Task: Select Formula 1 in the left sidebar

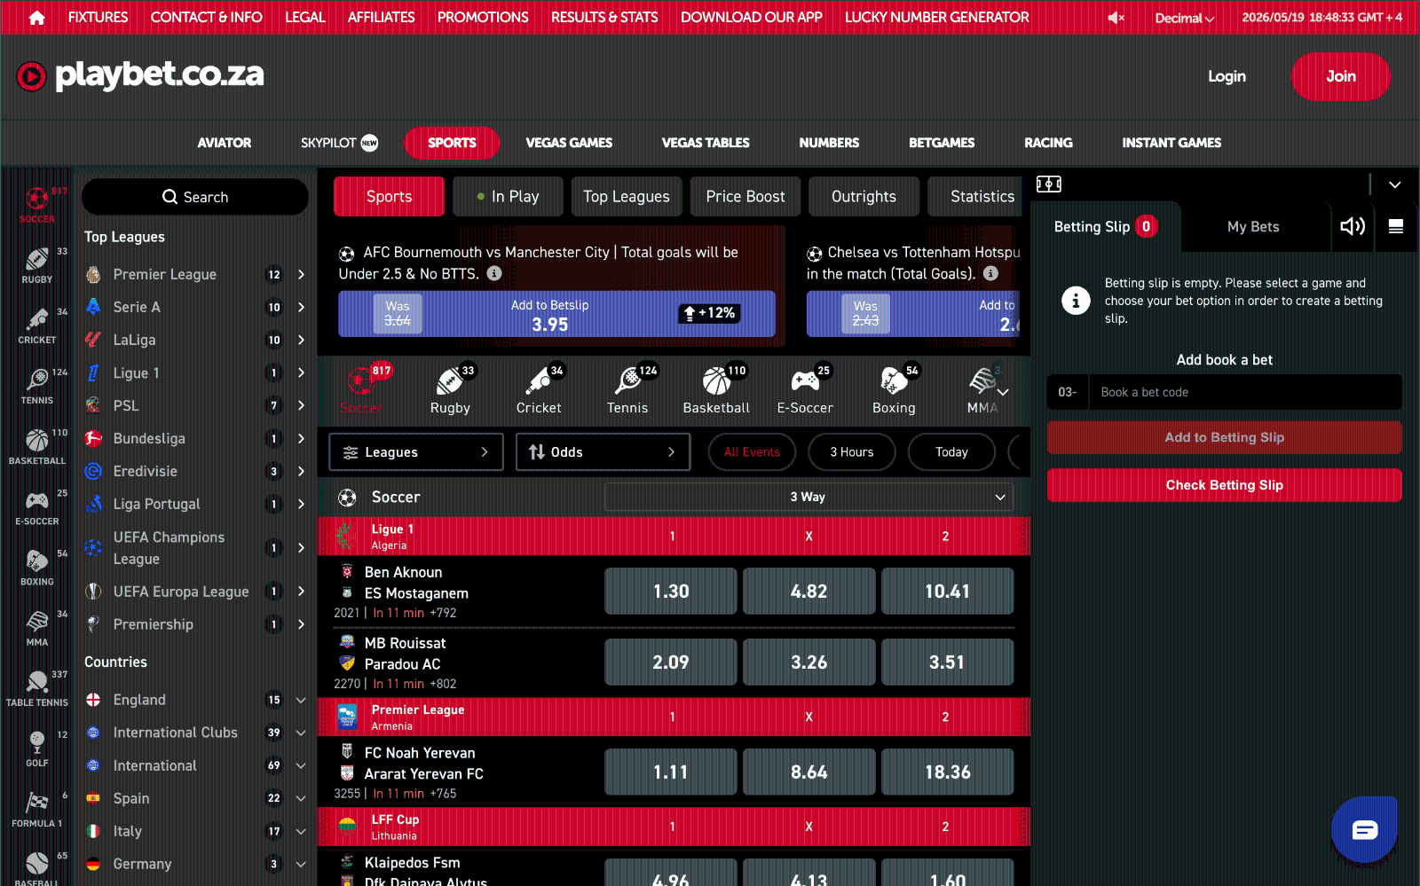Action: (x=37, y=808)
